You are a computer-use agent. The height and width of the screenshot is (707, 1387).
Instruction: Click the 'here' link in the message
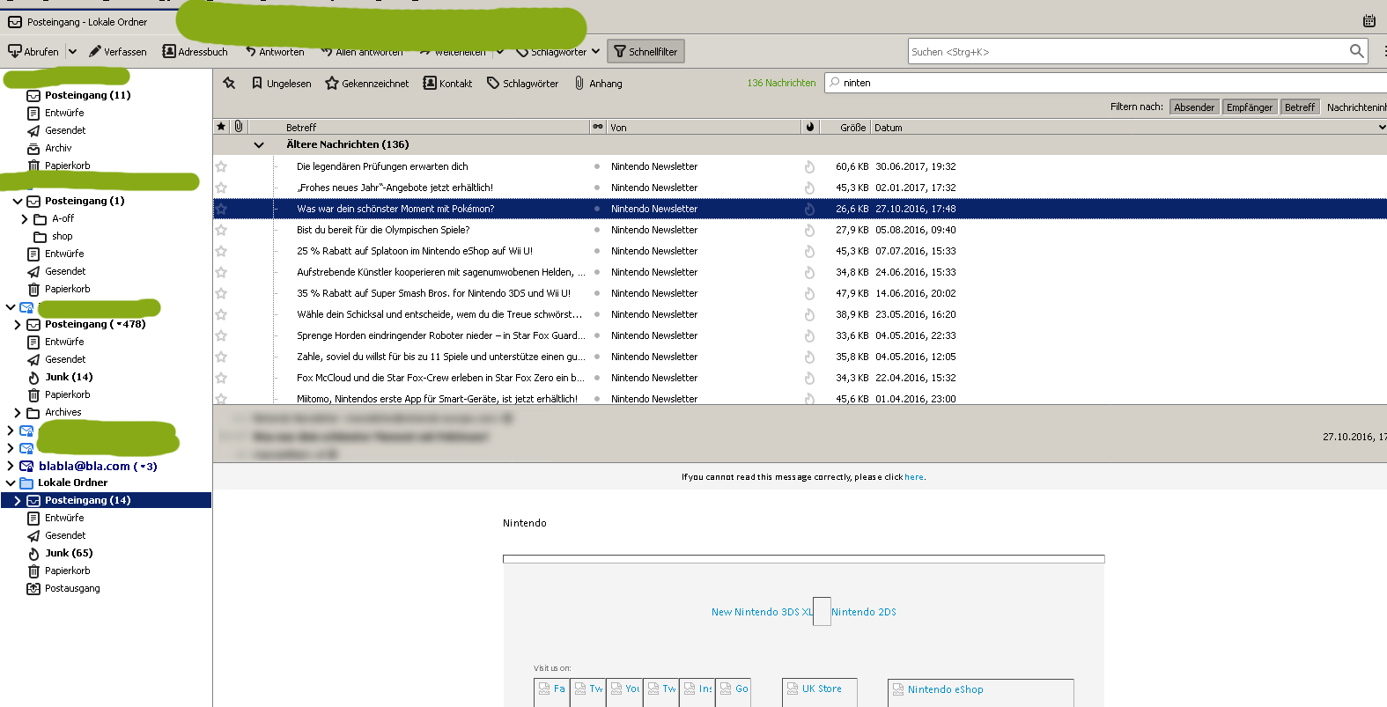(914, 477)
